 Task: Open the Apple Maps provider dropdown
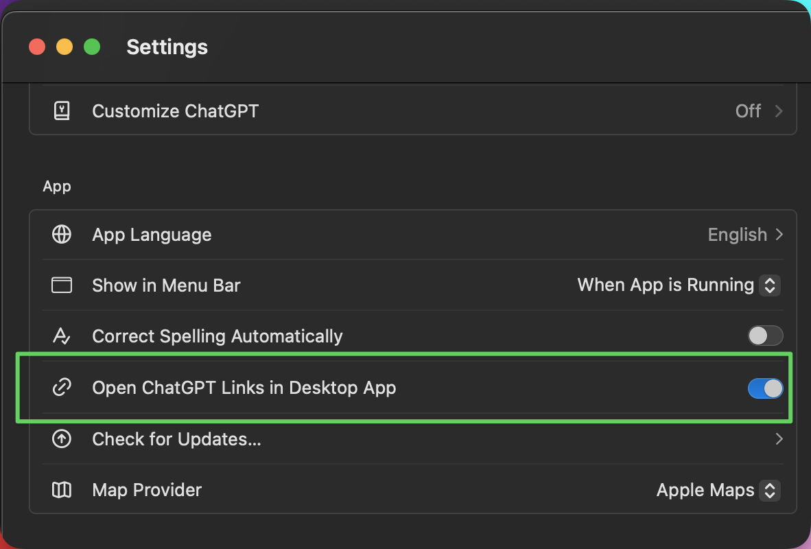coord(718,490)
